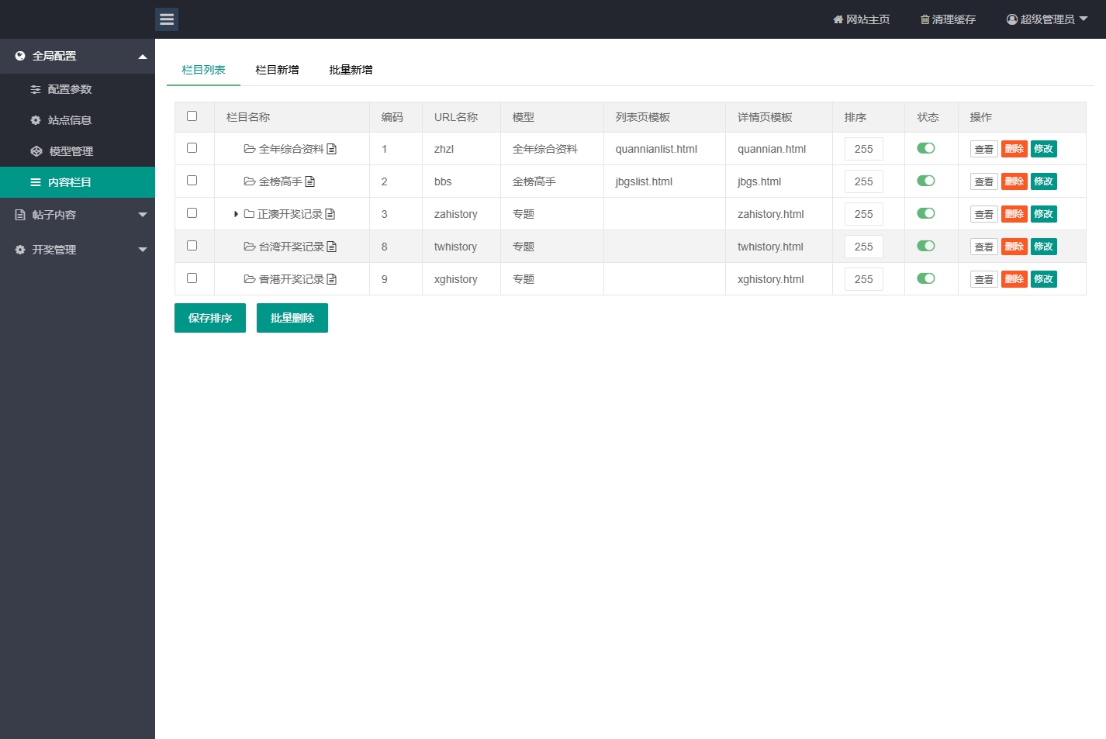
Task: Click the document icon after 全年综合资料
Action: (x=332, y=149)
